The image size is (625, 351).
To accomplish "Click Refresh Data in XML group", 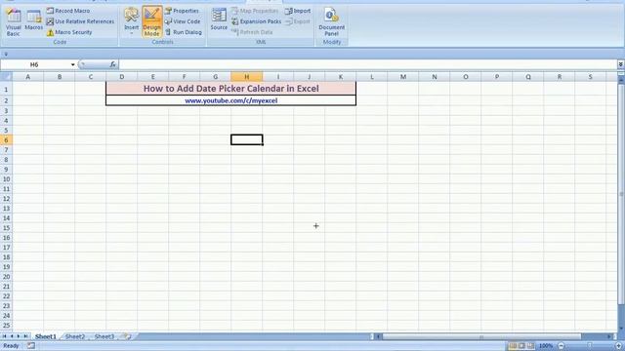I will [252, 32].
